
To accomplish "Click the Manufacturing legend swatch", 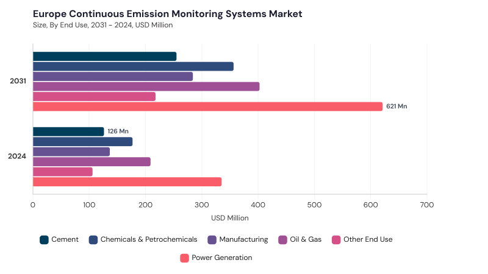I will 212,240.
